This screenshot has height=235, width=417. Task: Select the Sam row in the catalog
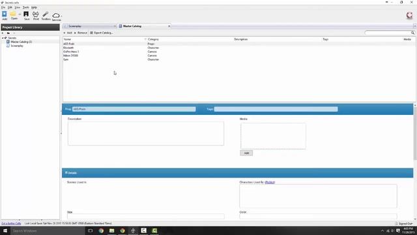238,59
